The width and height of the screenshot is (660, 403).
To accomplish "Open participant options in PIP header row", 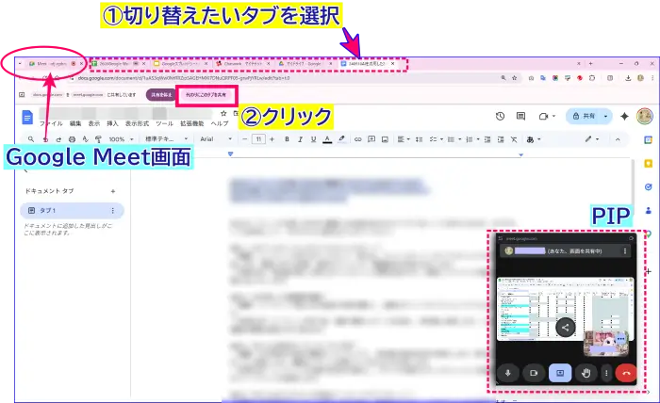I will 624,250.
